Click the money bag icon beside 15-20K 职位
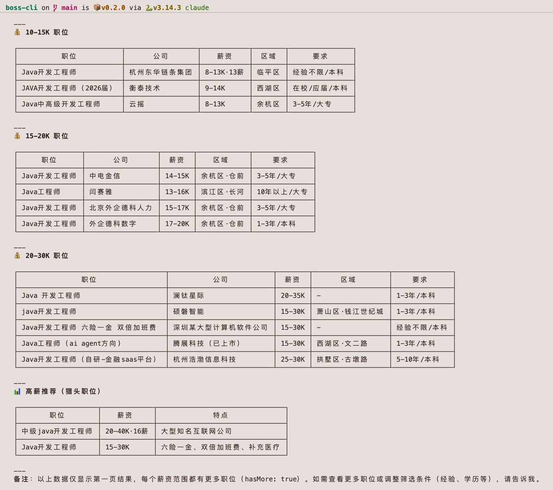The image size is (553, 490). 18,136
